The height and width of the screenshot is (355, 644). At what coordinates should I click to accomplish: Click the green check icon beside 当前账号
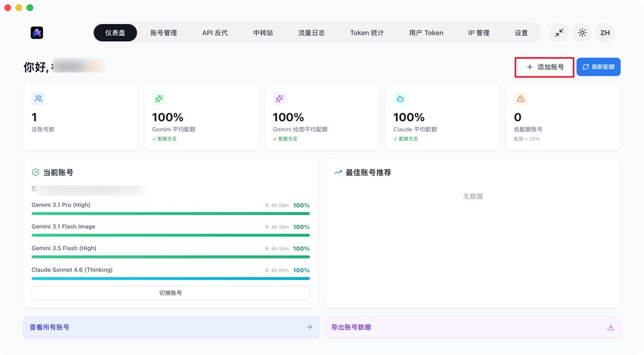click(x=36, y=173)
